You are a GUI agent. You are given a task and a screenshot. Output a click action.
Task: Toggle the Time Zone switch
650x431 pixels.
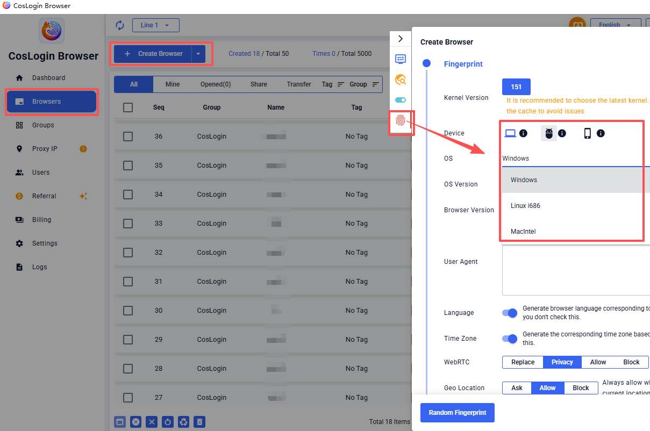[x=509, y=339]
